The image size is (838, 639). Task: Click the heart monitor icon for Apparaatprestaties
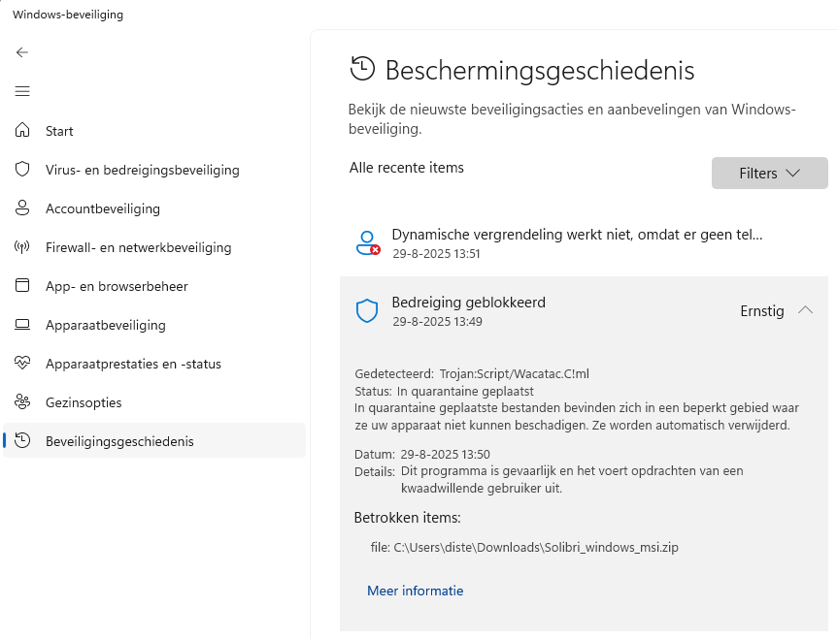click(x=22, y=364)
